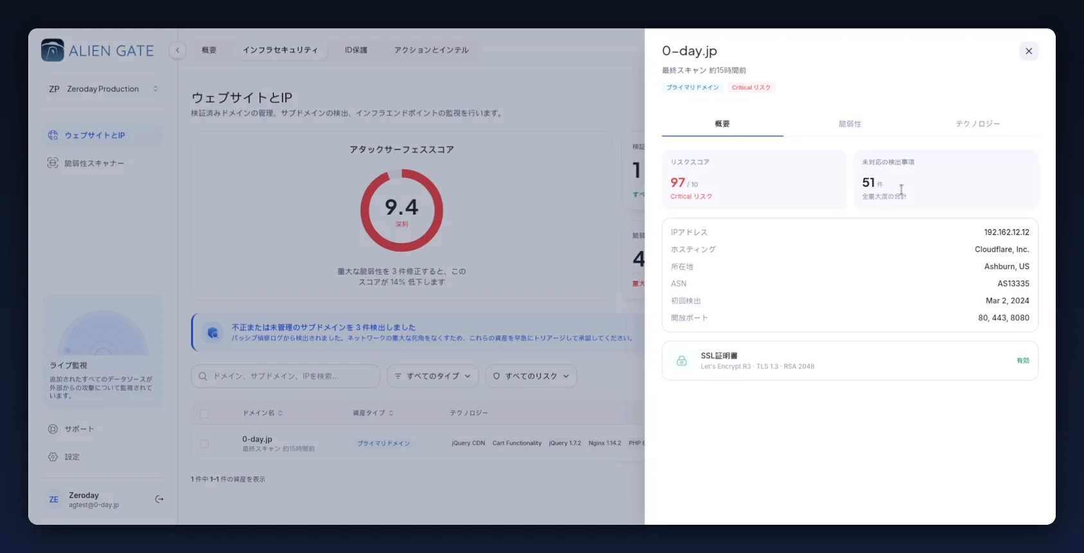
Task: Open the ID保護 tab
Action: [x=356, y=50]
